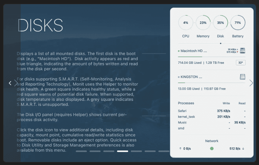
Task: Advance slide with chevron beside left arrow
Action: [x=16, y=83]
